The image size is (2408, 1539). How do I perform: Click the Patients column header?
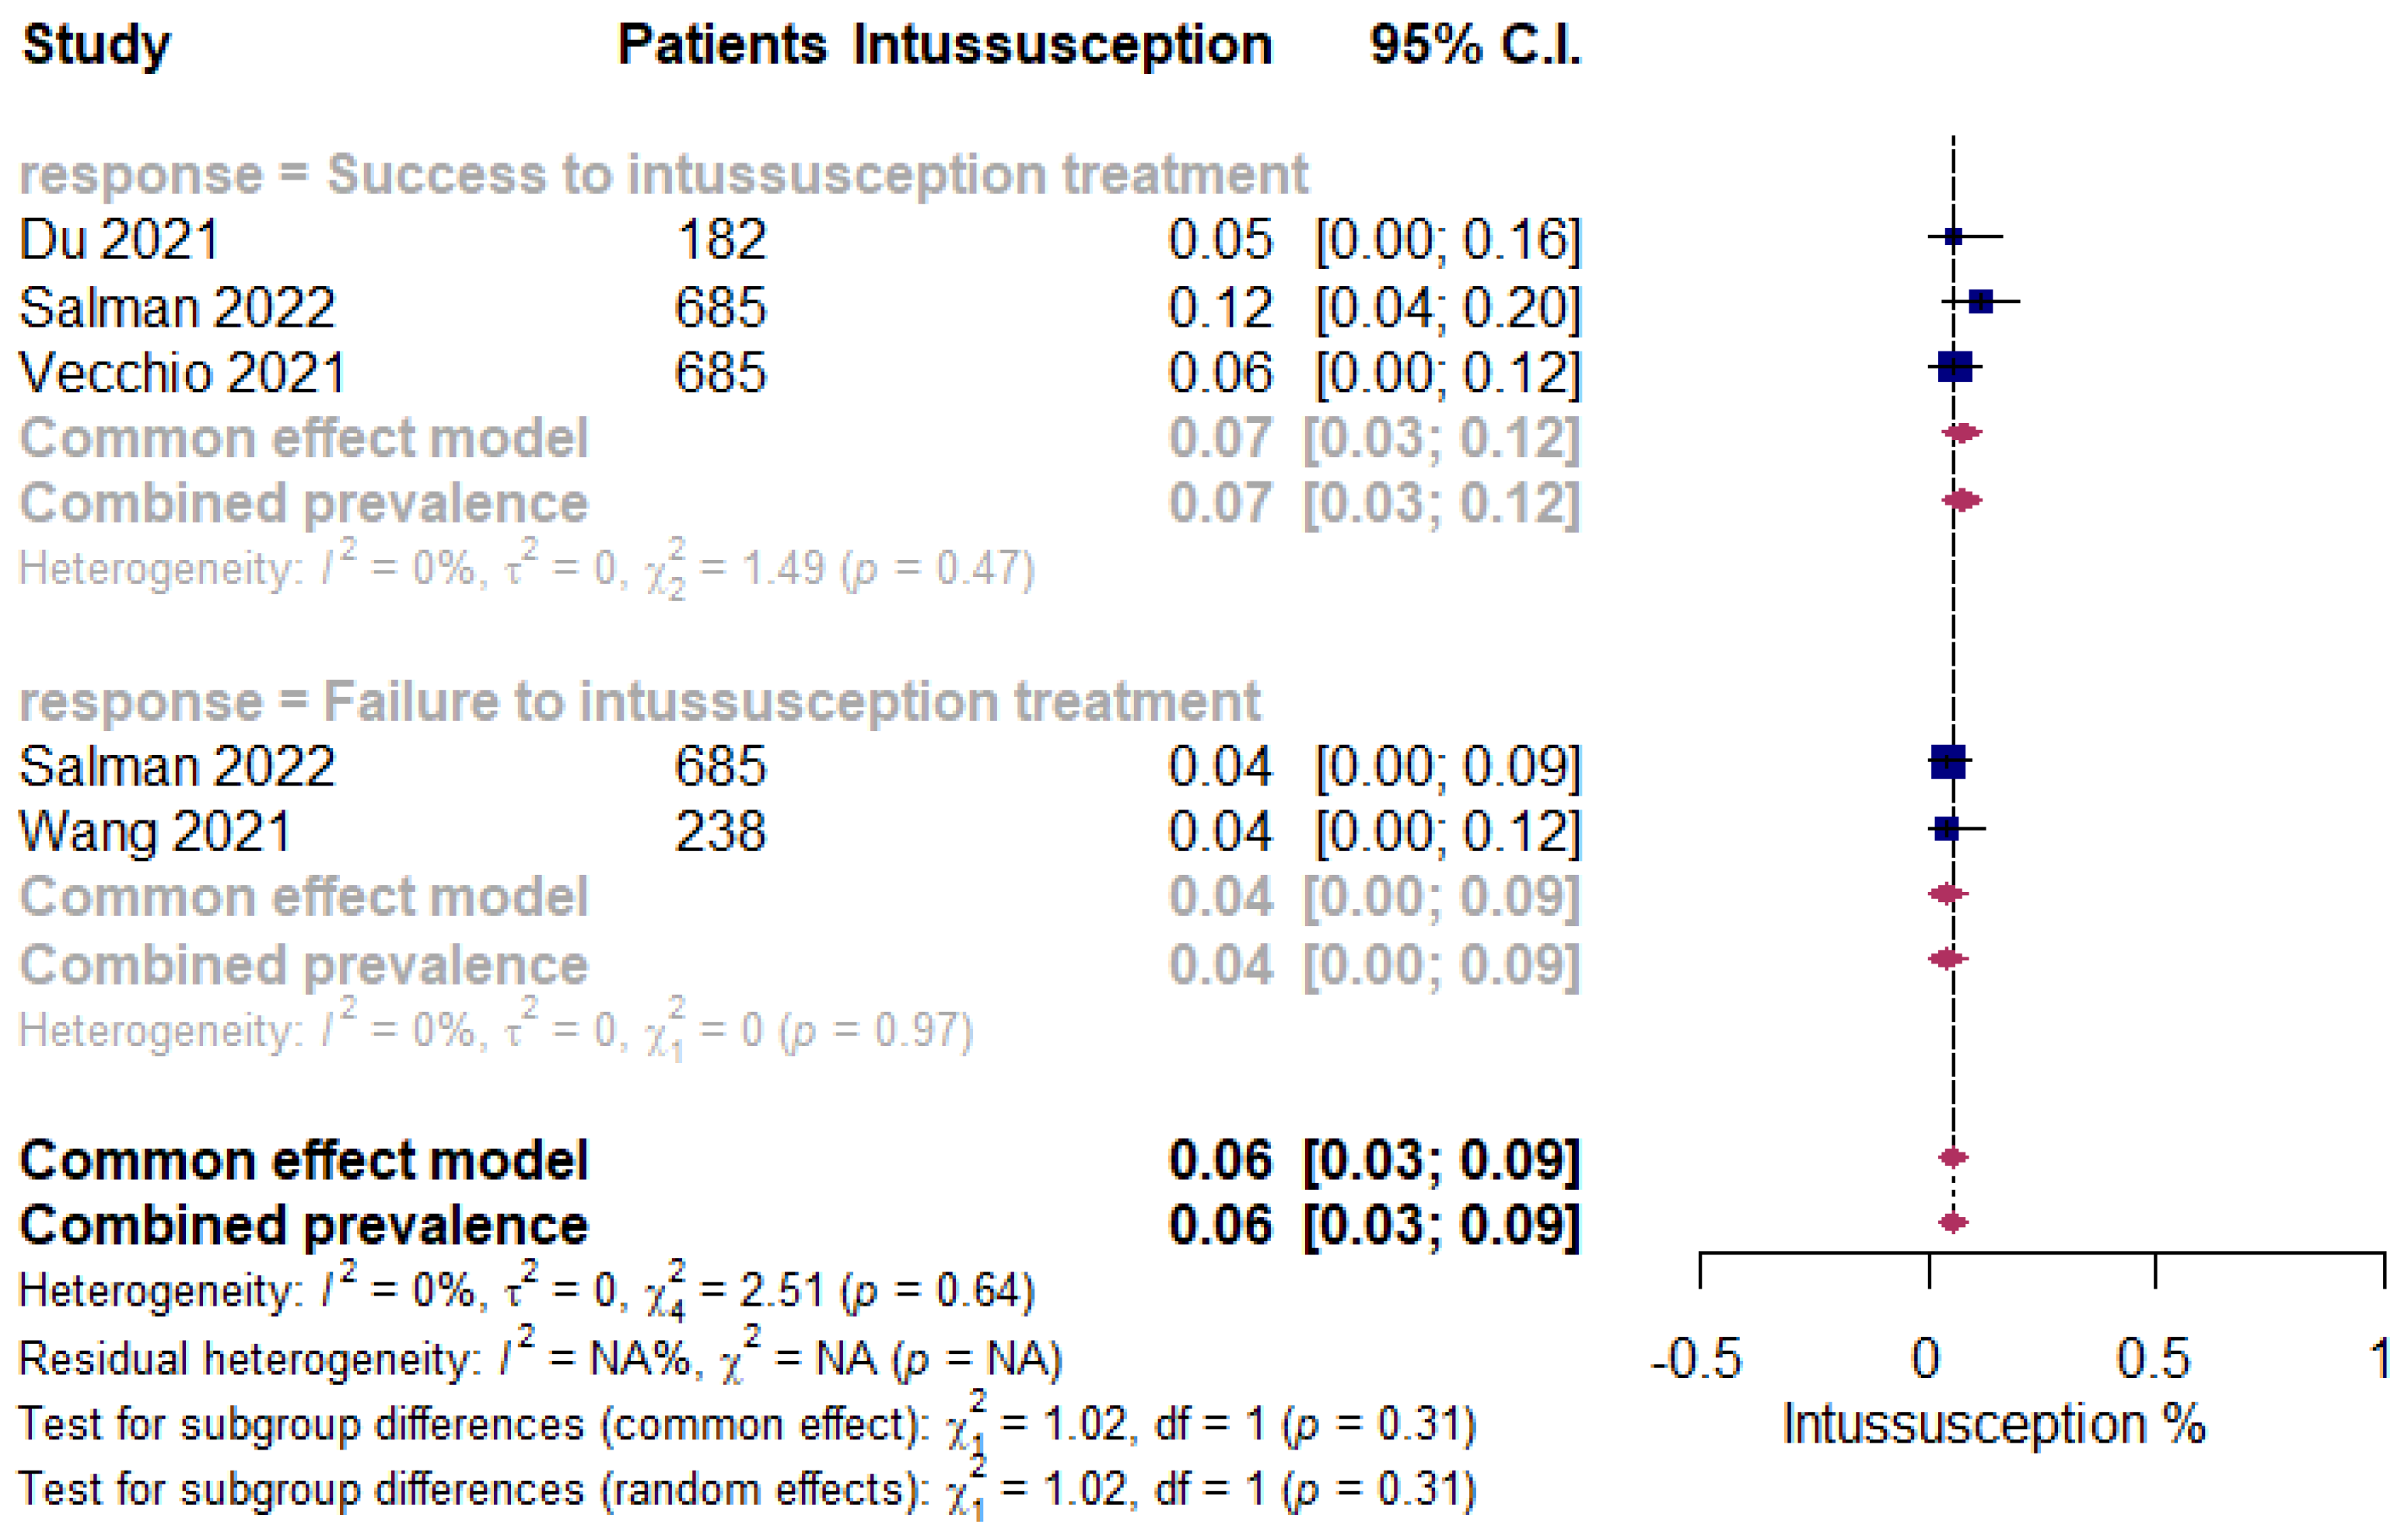click(722, 46)
